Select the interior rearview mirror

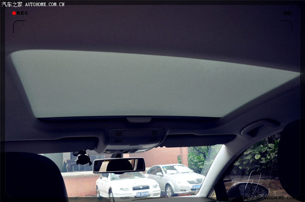119,165
